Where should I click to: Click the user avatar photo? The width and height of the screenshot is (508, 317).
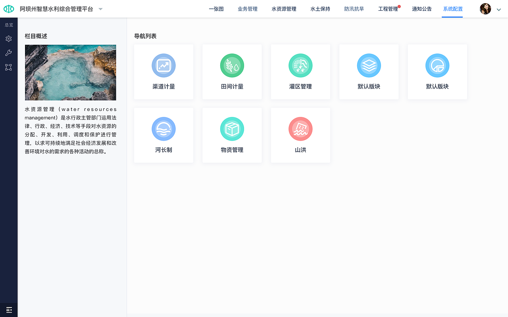[x=485, y=8]
